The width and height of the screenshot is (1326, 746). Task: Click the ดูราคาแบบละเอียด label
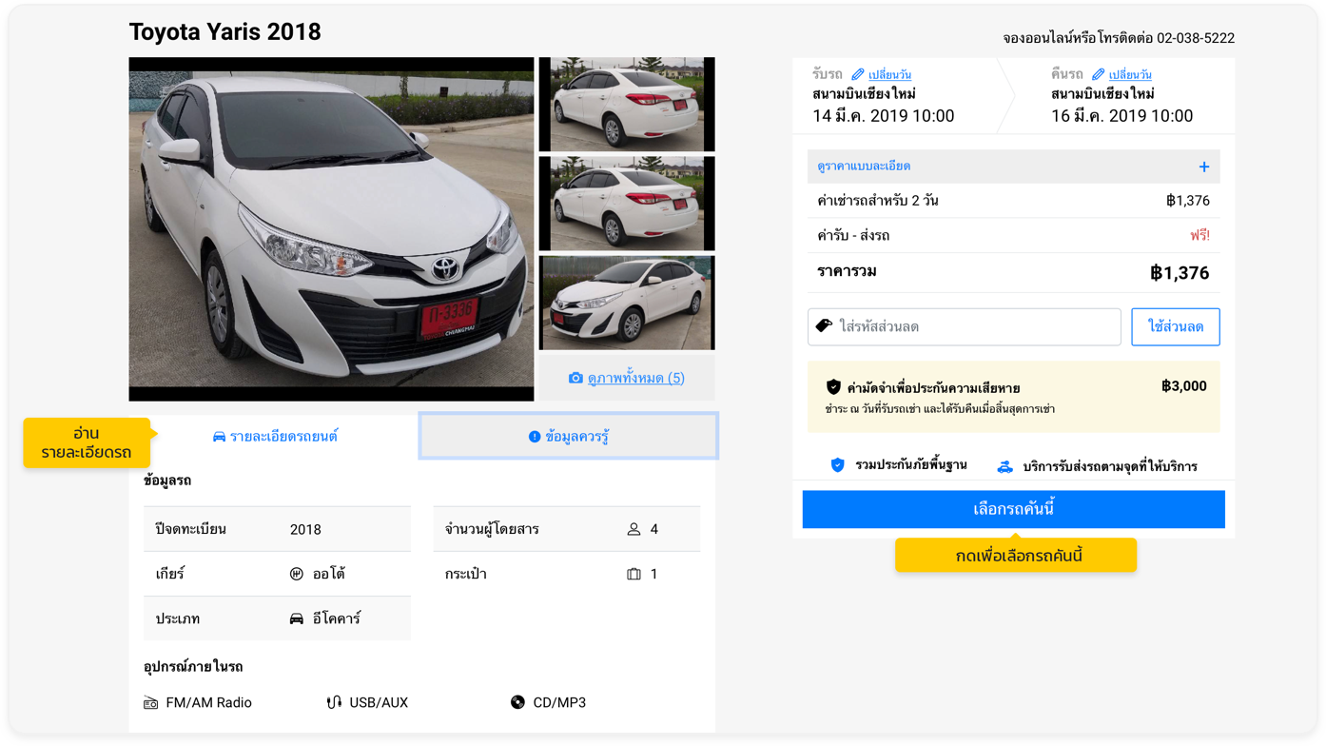tap(864, 167)
